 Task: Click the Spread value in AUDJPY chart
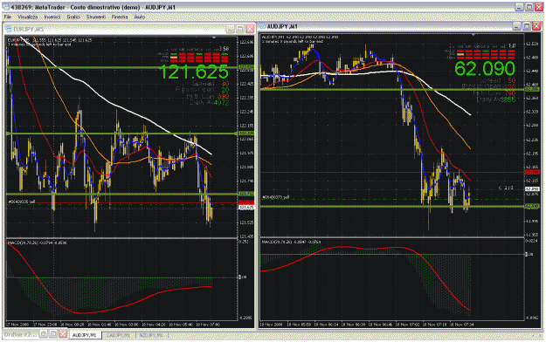click(x=512, y=80)
